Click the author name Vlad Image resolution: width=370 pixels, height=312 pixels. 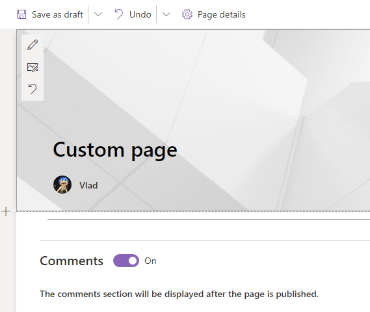(88, 185)
